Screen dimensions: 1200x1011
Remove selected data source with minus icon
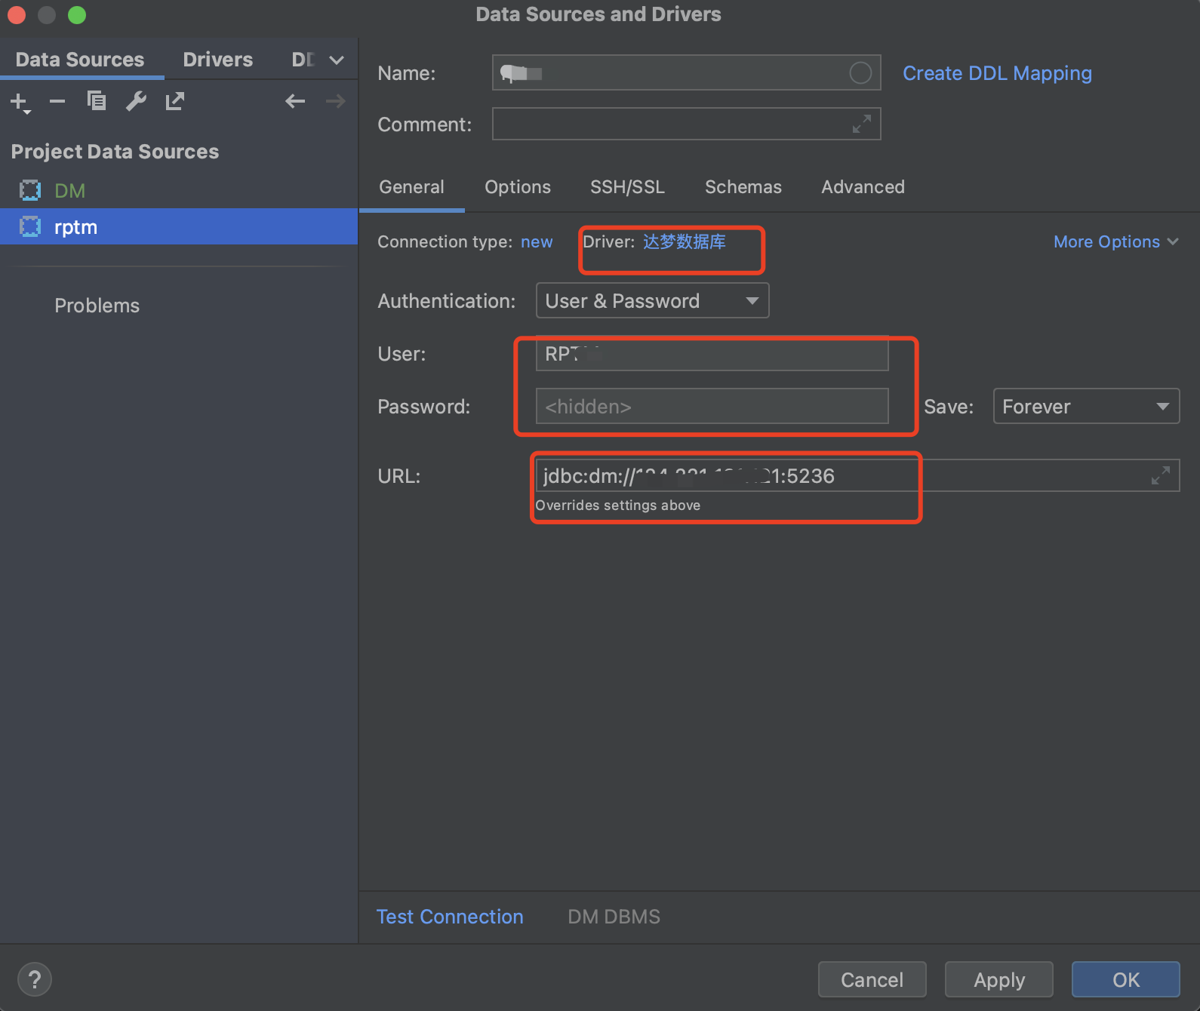(57, 101)
